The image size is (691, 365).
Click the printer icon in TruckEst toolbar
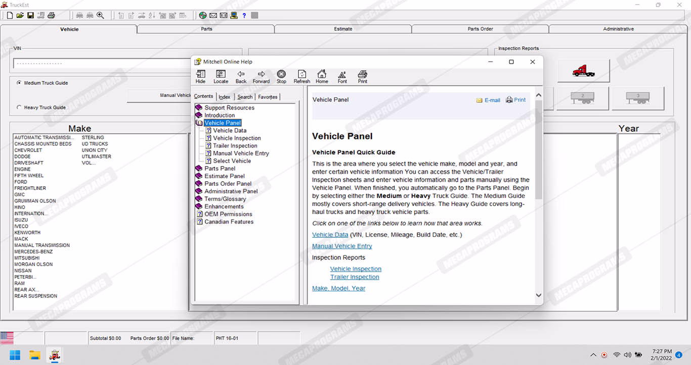(51, 16)
